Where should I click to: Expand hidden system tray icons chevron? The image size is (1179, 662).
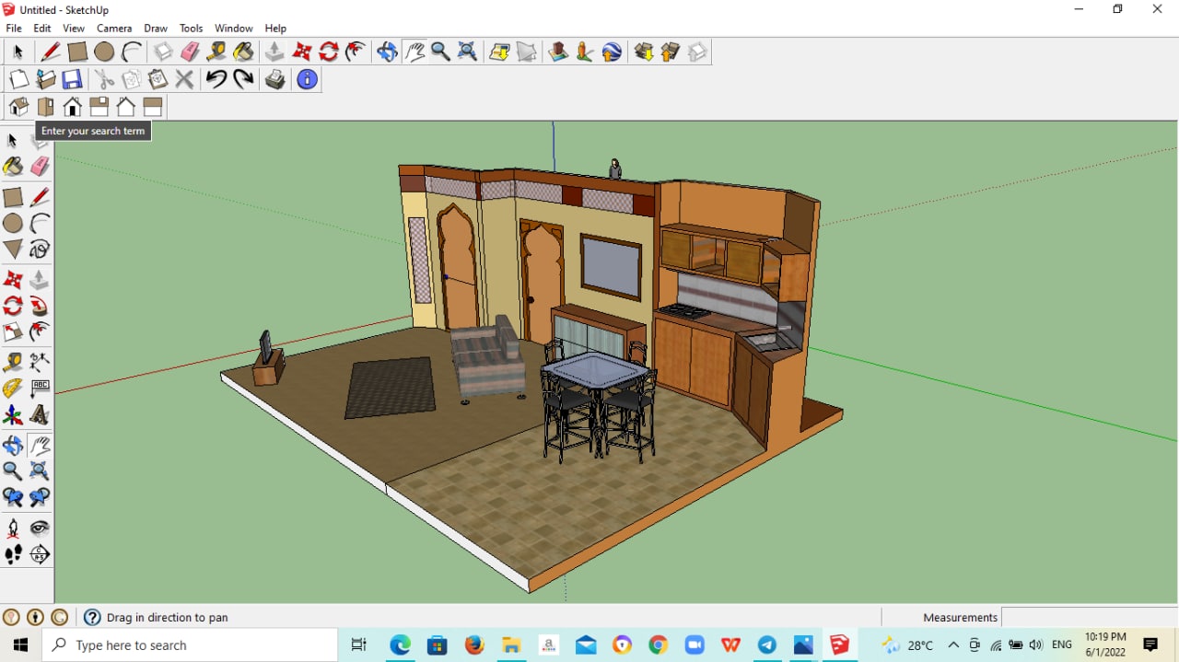(953, 645)
